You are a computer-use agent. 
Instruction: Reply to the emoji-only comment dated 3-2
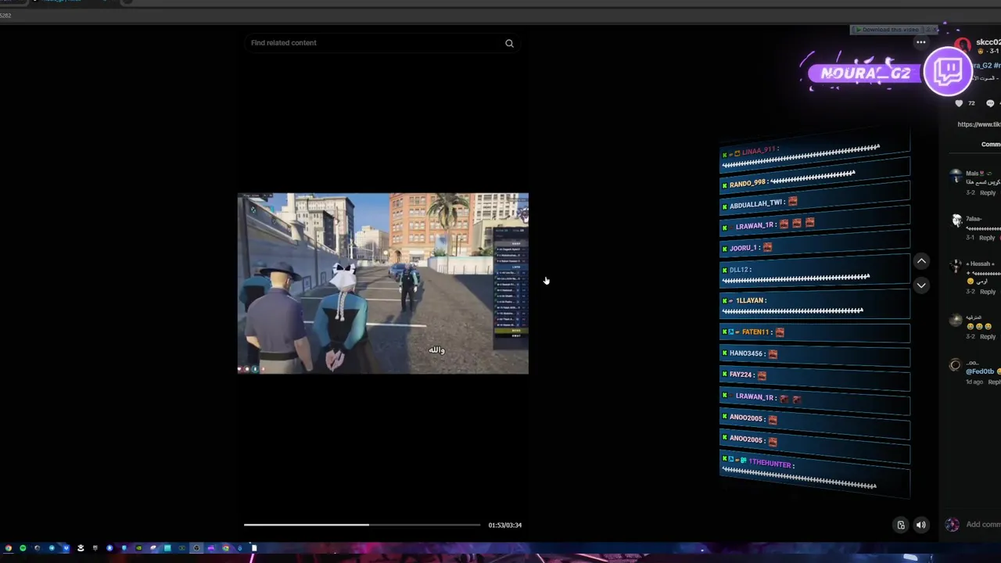[x=988, y=337]
